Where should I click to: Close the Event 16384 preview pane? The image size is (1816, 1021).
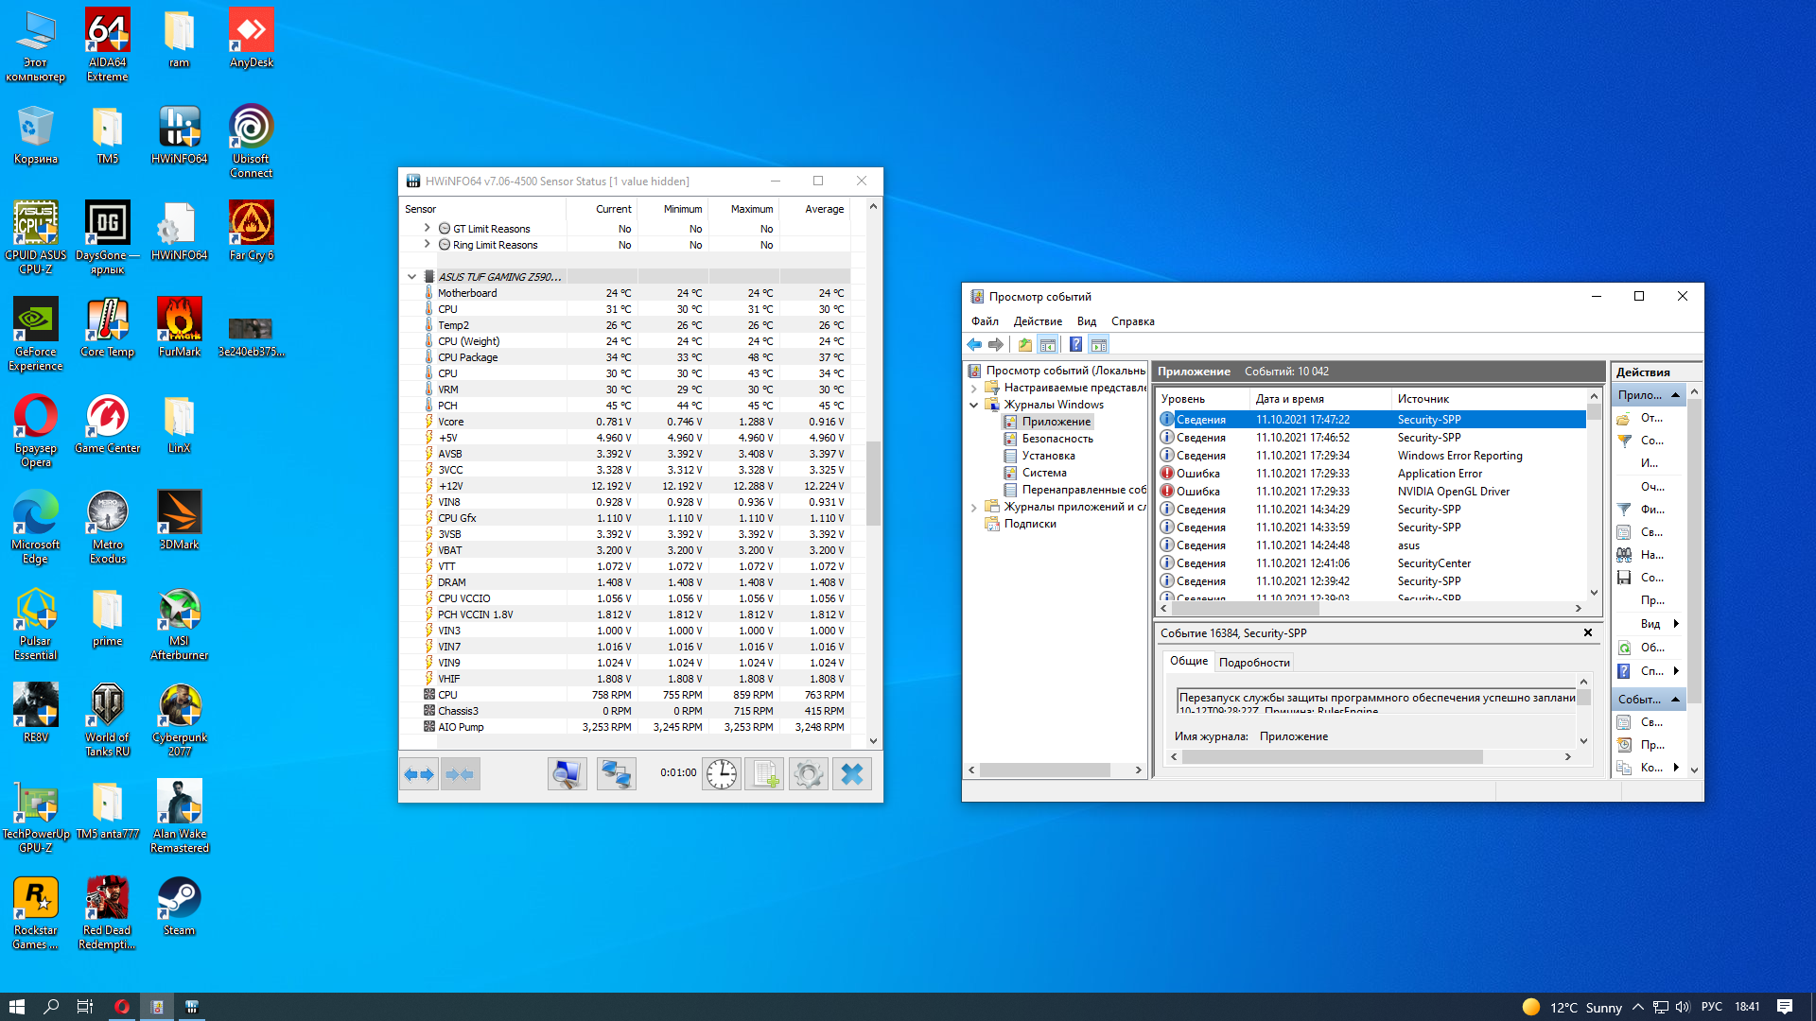pos(1588,632)
